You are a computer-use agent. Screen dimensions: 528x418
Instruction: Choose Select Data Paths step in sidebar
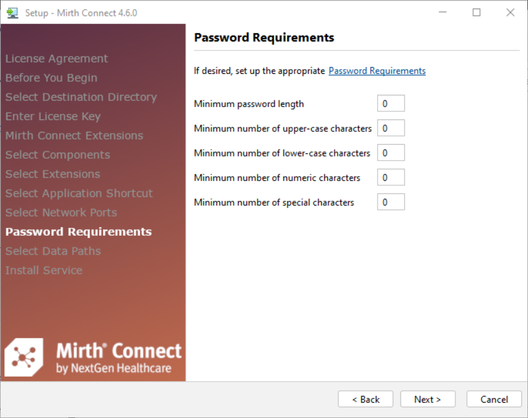click(53, 251)
